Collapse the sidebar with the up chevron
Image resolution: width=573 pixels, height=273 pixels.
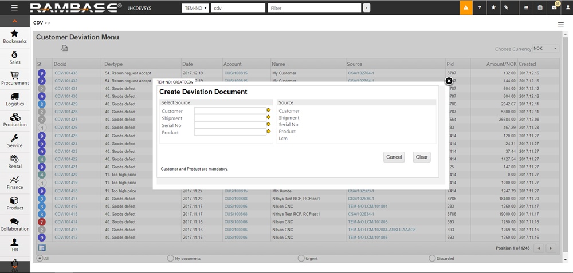[14, 21]
